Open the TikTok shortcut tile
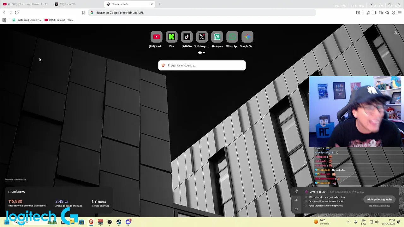The height and width of the screenshot is (227, 404). [187, 37]
